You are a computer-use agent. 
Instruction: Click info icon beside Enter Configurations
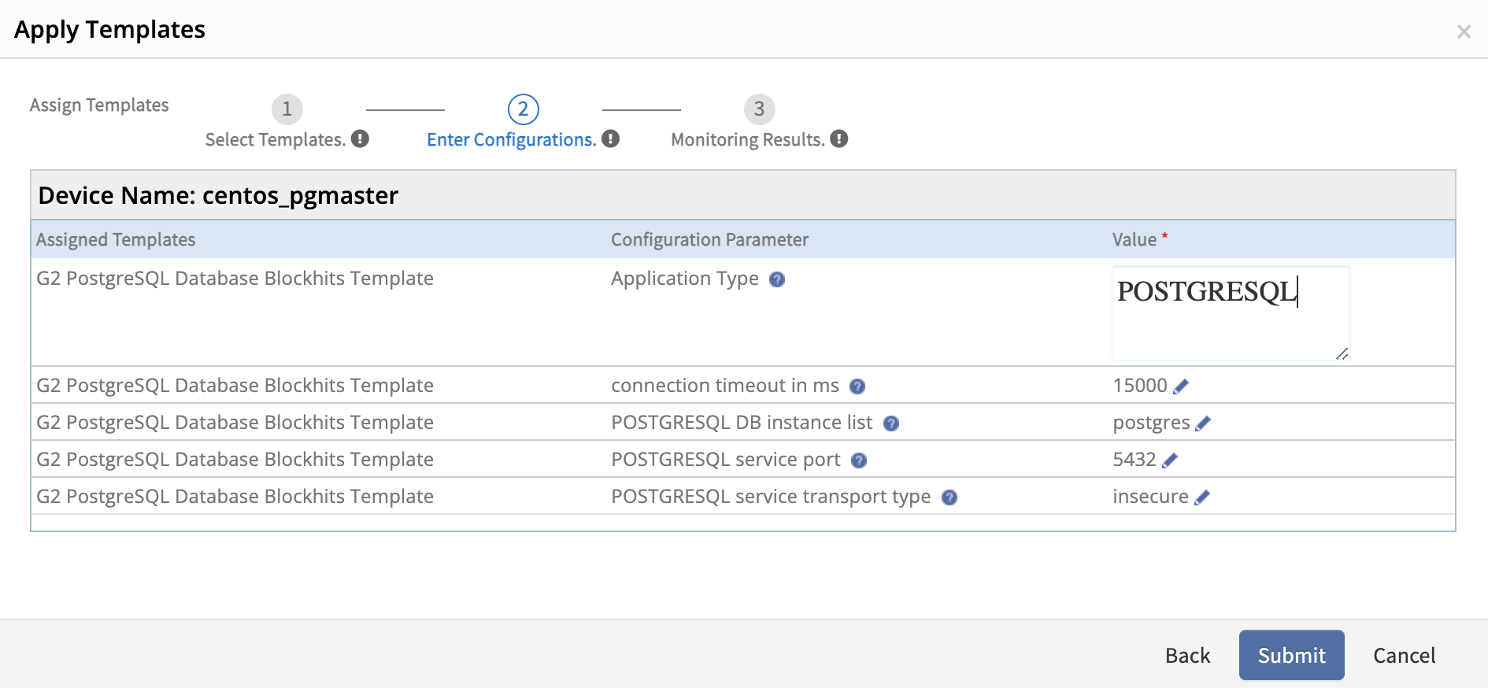click(x=610, y=139)
